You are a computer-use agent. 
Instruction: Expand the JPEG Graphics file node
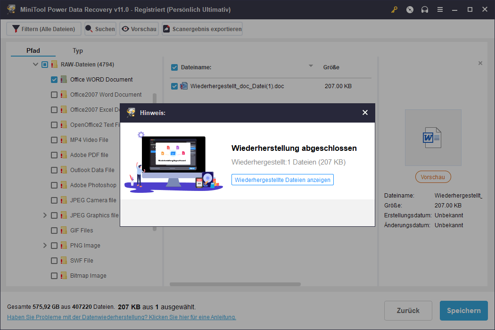click(x=45, y=215)
